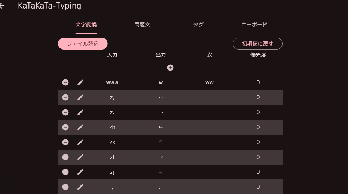This screenshot has height=194, width=348.
Task: Click the back arrow icon
Action: point(2,6)
